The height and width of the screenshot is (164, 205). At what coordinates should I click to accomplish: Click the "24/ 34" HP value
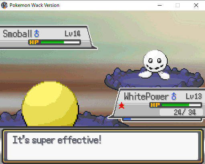pyautogui.click(x=185, y=112)
